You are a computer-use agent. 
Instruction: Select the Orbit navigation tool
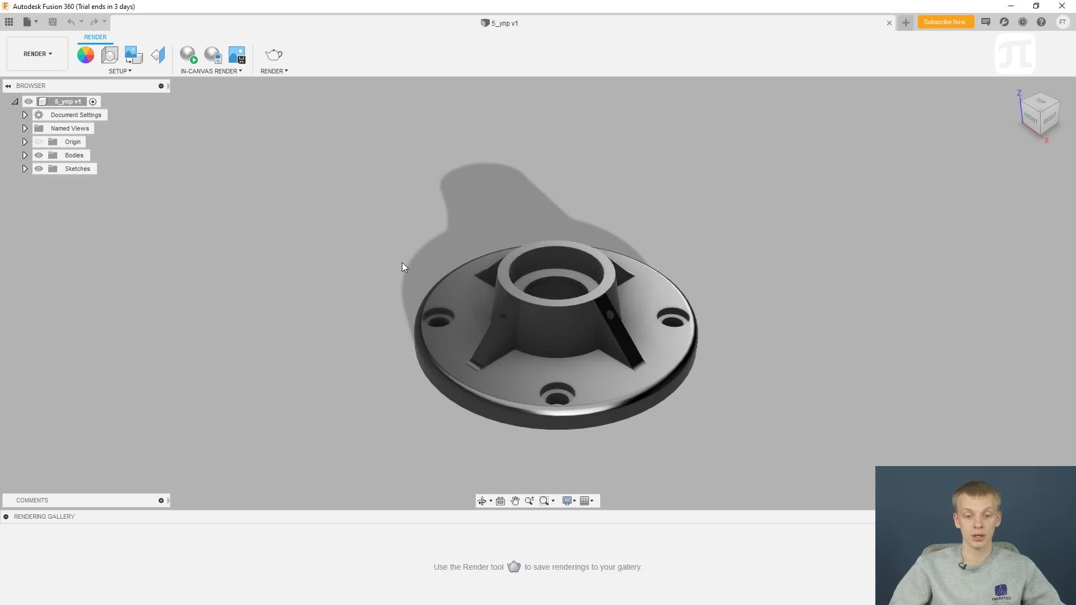(482, 501)
